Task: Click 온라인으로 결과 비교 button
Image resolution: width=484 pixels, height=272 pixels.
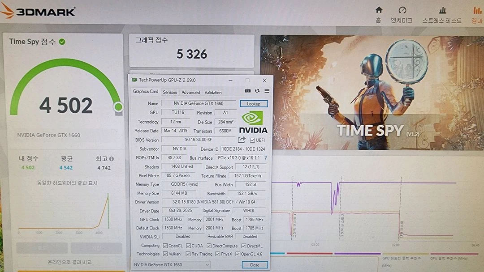Action: coord(69,262)
